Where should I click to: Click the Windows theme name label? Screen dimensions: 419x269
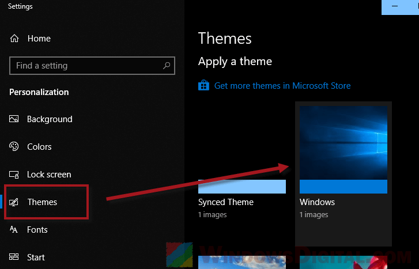(317, 202)
